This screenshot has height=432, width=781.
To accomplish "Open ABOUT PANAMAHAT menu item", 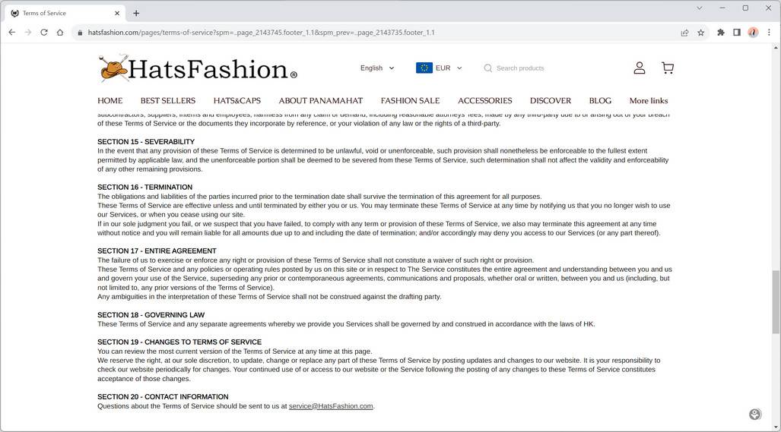I will tap(321, 100).
